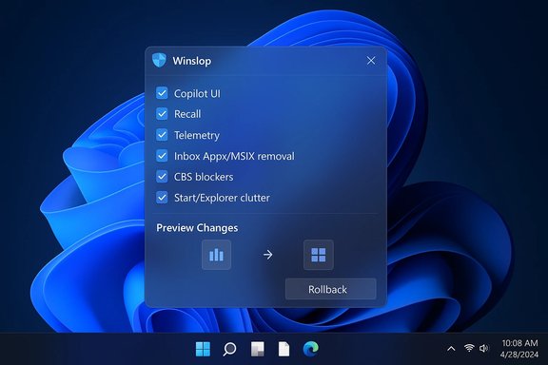Click the four-square grid preview icon
Screen dimensions: 548x365
click(319, 255)
